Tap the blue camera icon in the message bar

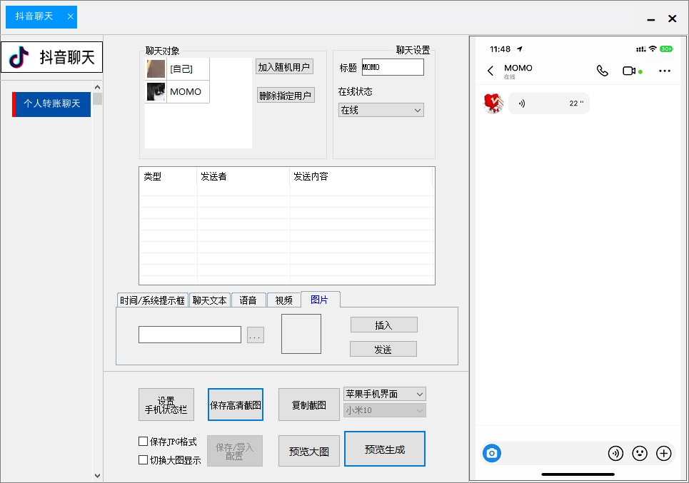[491, 453]
